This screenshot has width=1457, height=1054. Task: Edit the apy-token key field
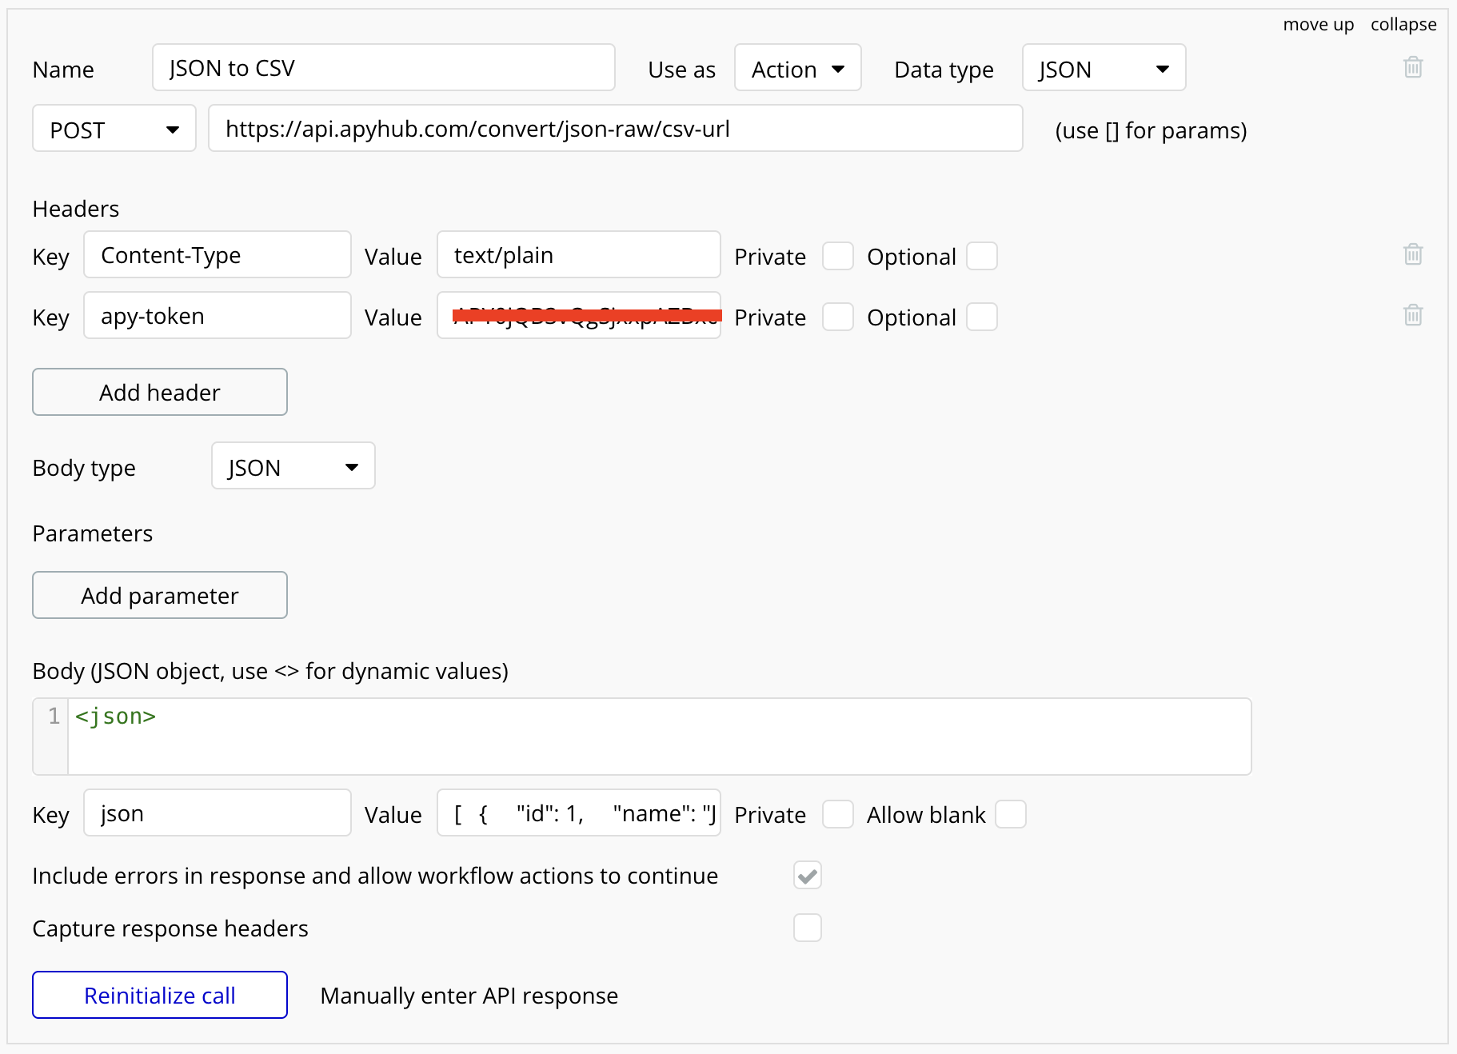tap(218, 316)
